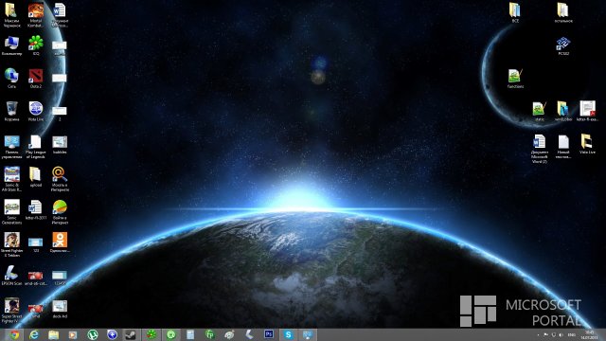Open the ICQ green flower desktop shortcut
The height and width of the screenshot is (341, 606).
point(36,45)
